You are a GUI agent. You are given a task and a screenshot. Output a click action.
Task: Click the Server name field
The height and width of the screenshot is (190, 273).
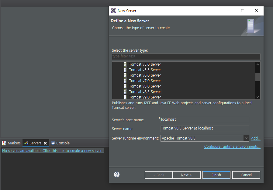click(205, 129)
